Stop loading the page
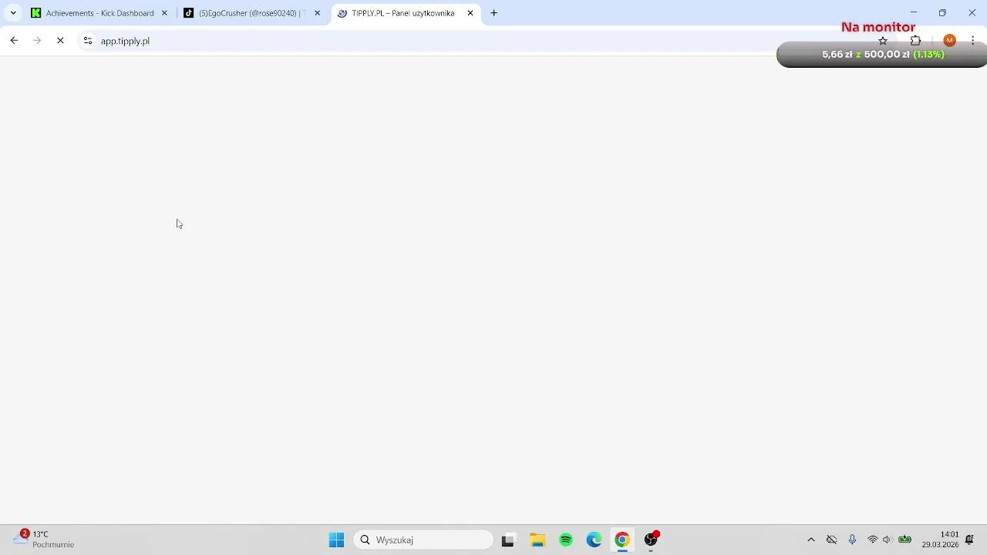 pos(60,41)
